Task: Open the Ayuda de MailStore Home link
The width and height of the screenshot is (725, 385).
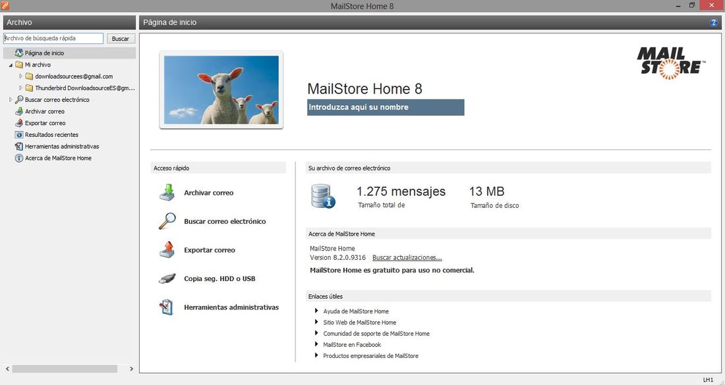Action: [x=355, y=311]
